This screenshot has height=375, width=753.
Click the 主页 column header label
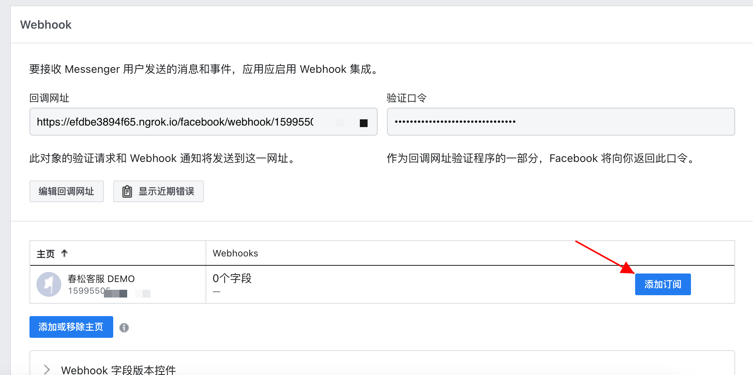[46, 254]
